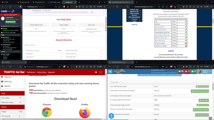
Task: Click the accessibility icon in Infinity Traffic Boost
Action: click(111, 116)
